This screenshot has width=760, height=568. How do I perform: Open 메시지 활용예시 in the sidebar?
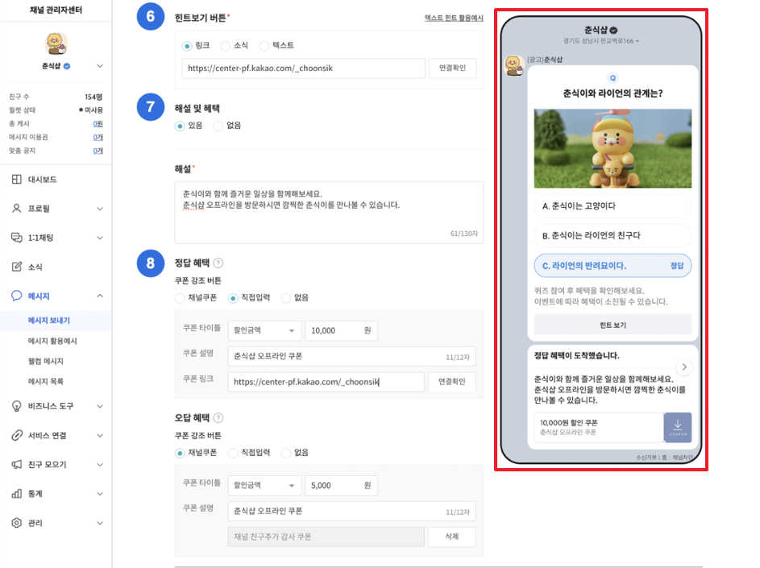click(x=52, y=341)
